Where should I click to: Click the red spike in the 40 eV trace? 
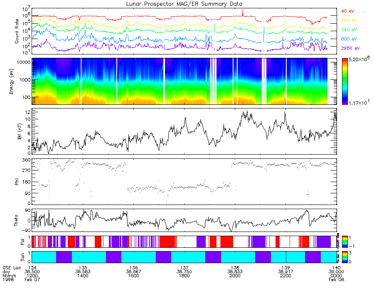[243, 12]
